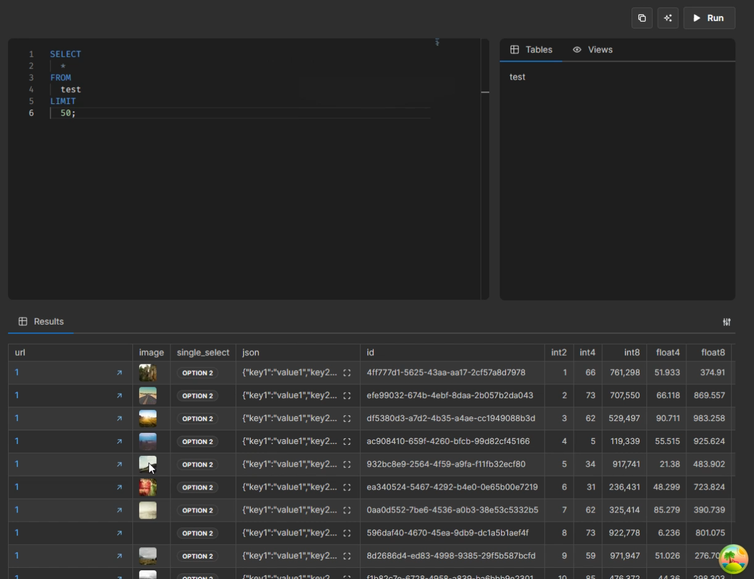Switch to the Views tab
754x579 pixels.
(x=592, y=50)
